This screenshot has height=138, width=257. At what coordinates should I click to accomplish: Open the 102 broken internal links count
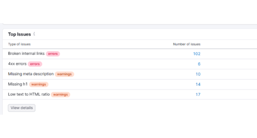[x=197, y=54]
